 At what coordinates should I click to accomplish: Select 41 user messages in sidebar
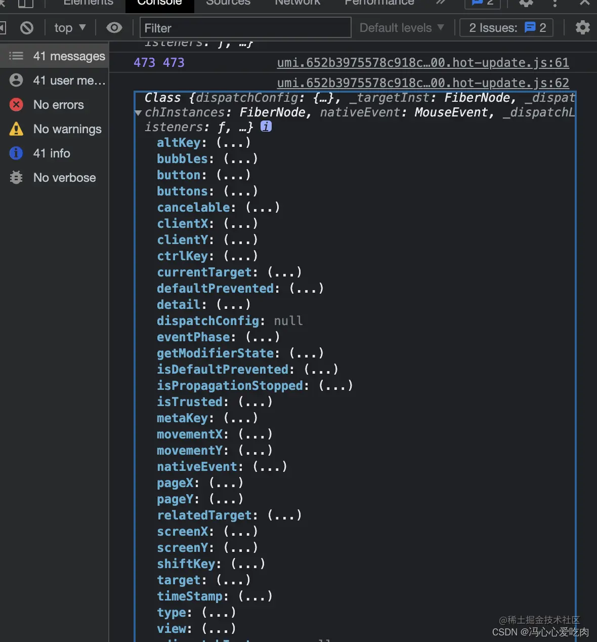pos(55,81)
